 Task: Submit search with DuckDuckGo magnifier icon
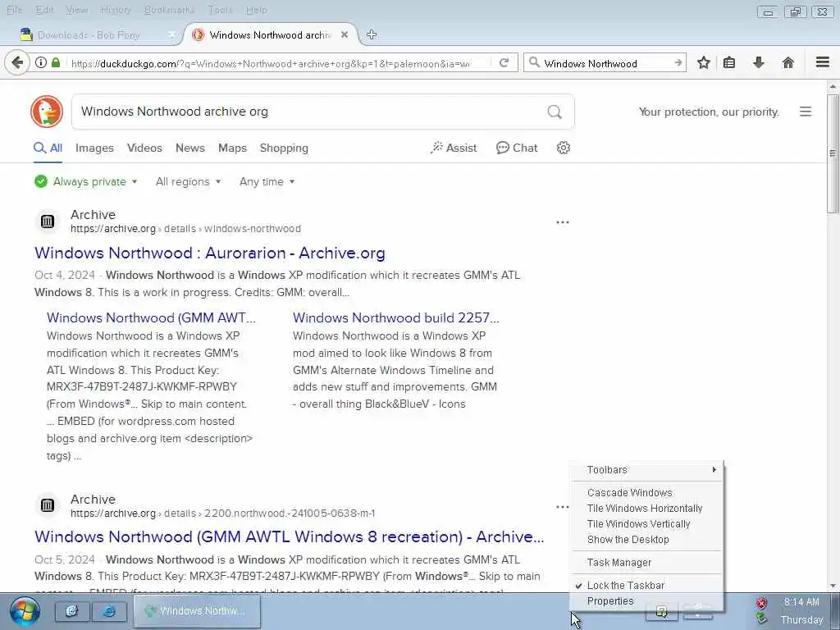[x=555, y=112]
